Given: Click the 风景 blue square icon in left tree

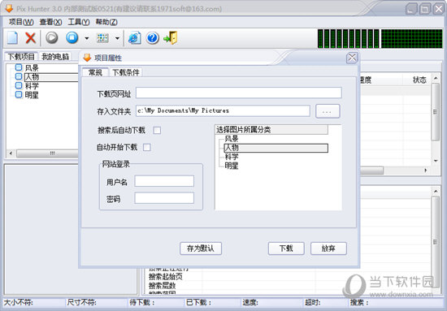Looking at the screenshot, I should [19, 67].
